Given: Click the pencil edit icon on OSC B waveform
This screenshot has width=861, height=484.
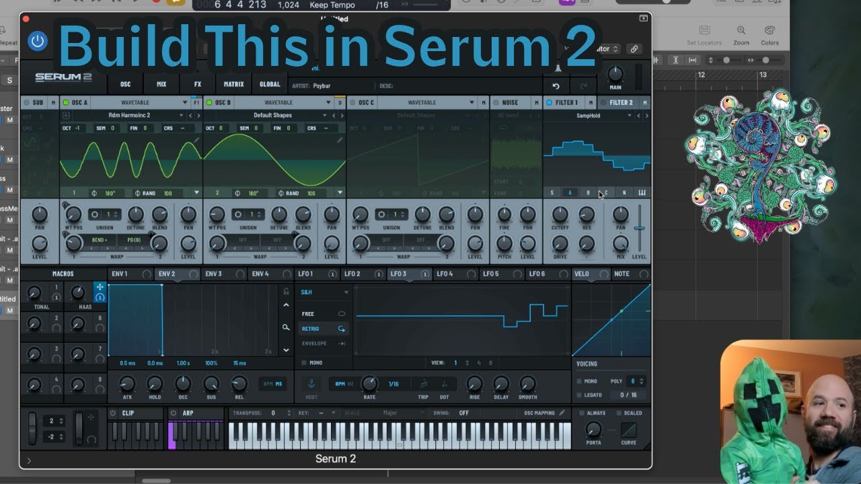Looking at the screenshot, I should tap(340, 140).
